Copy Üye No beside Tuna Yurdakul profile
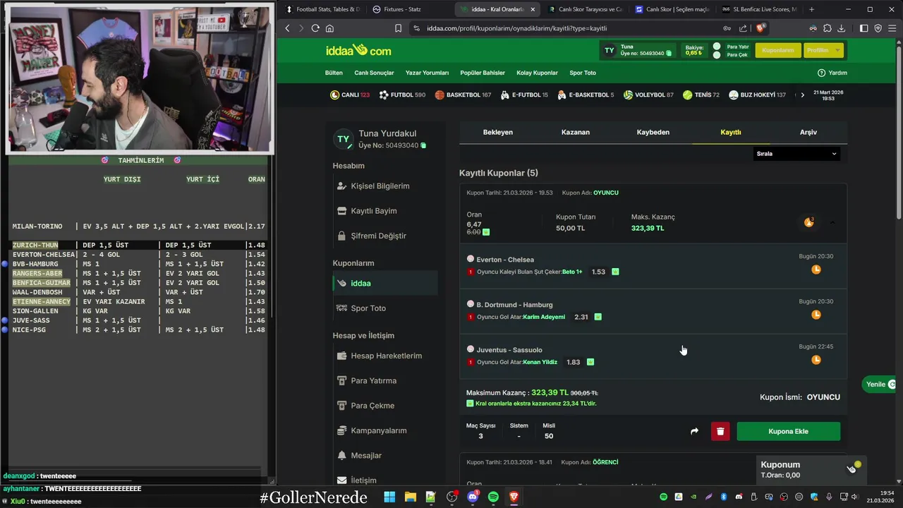This screenshot has width=903, height=508. [x=423, y=145]
